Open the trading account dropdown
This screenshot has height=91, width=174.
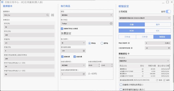[145, 18]
